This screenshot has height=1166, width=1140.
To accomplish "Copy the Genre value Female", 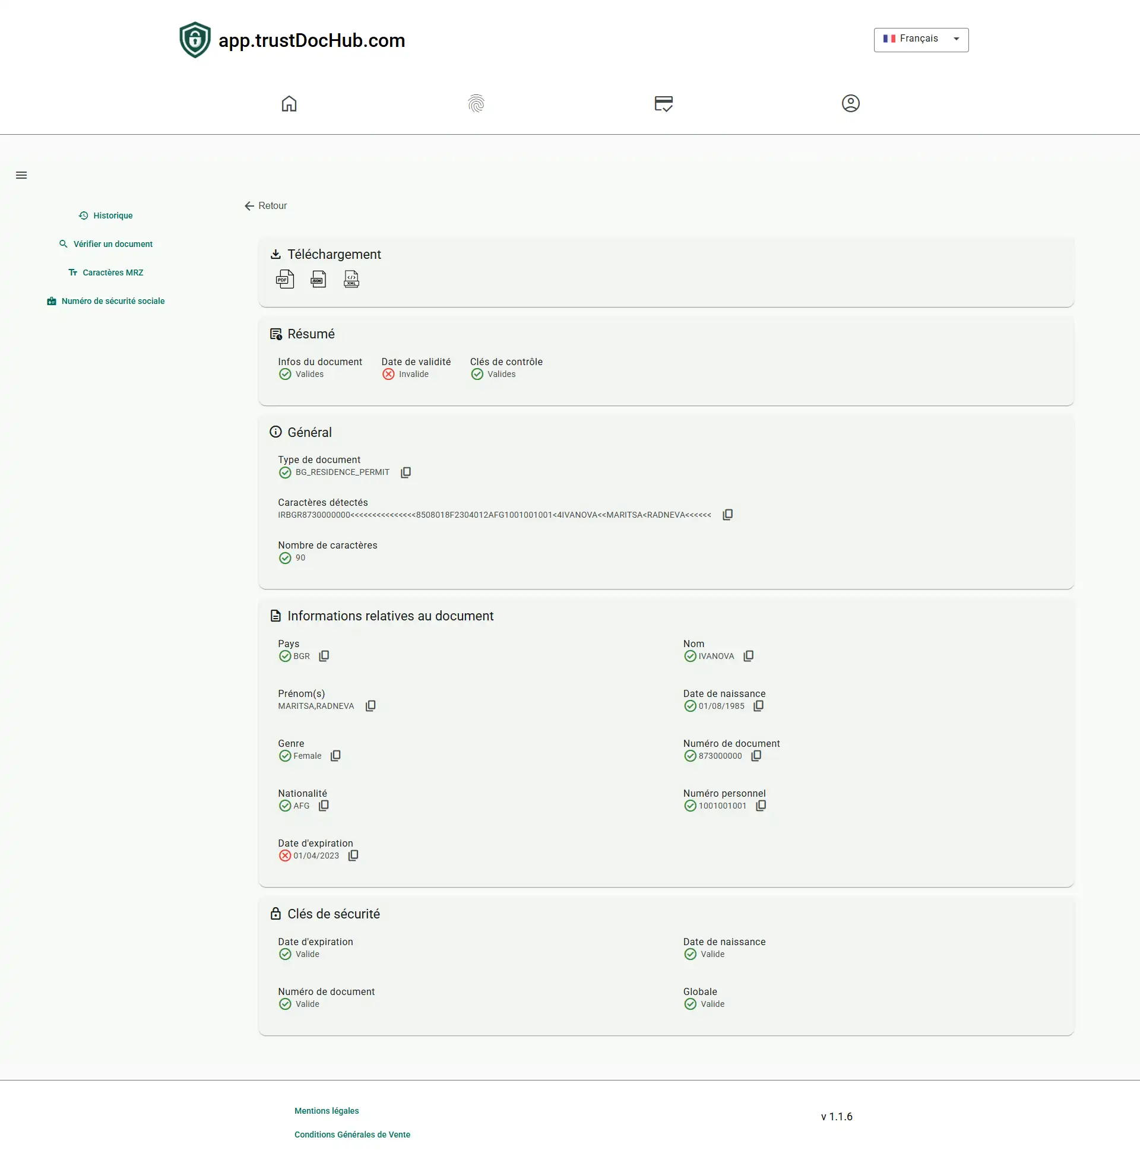I will 336,755.
